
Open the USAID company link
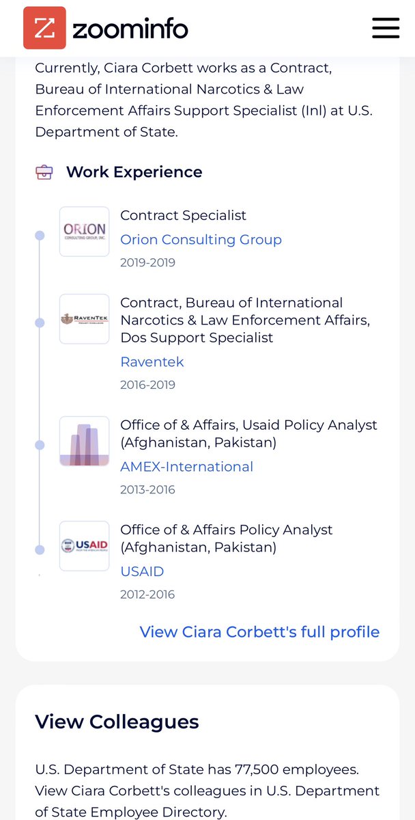pos(142,571)
